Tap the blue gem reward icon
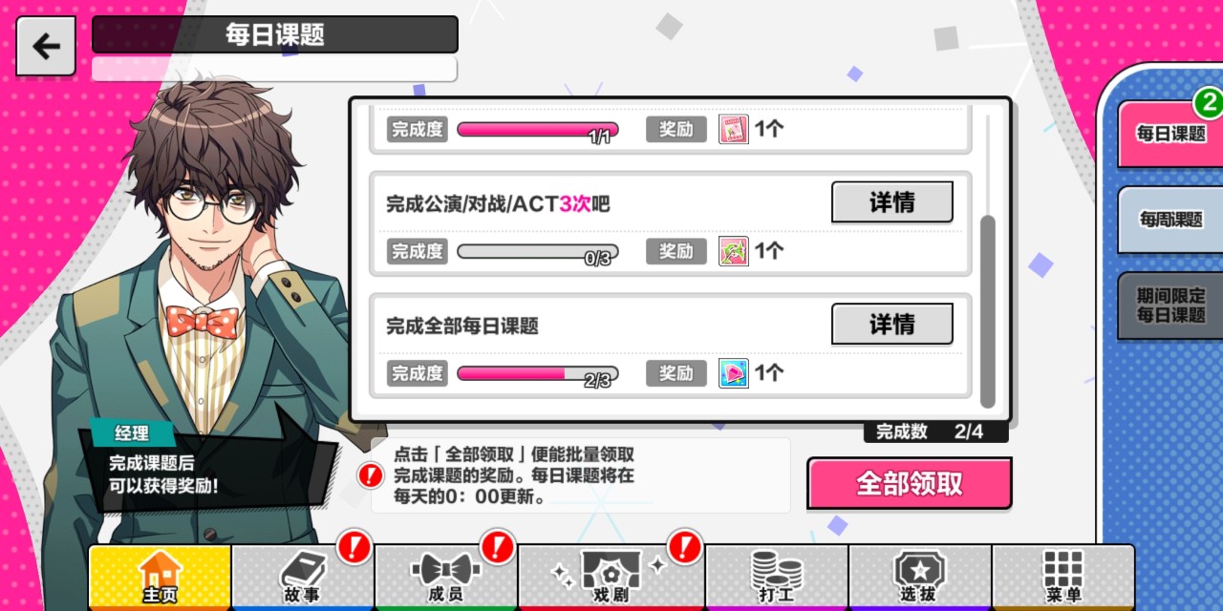1223x611 pixels. (734, 373)
